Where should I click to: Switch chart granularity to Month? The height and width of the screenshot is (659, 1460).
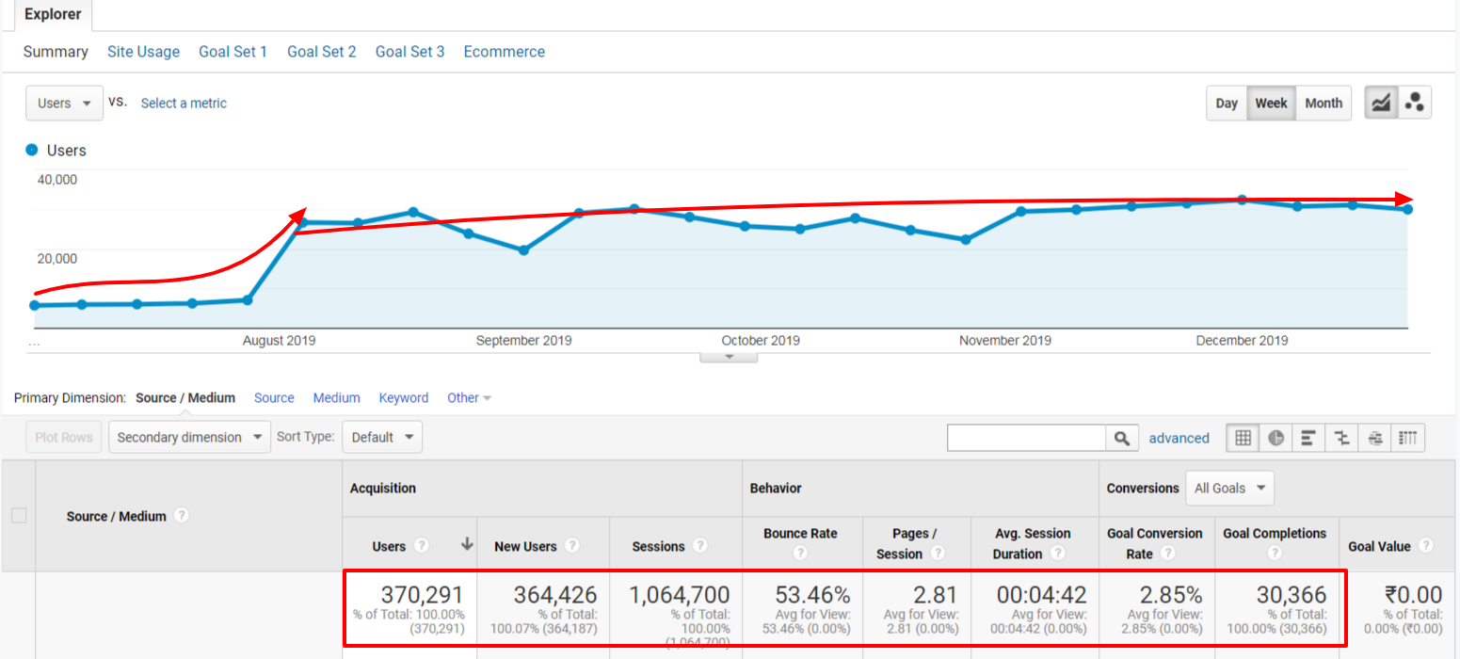click(1324, 103)
